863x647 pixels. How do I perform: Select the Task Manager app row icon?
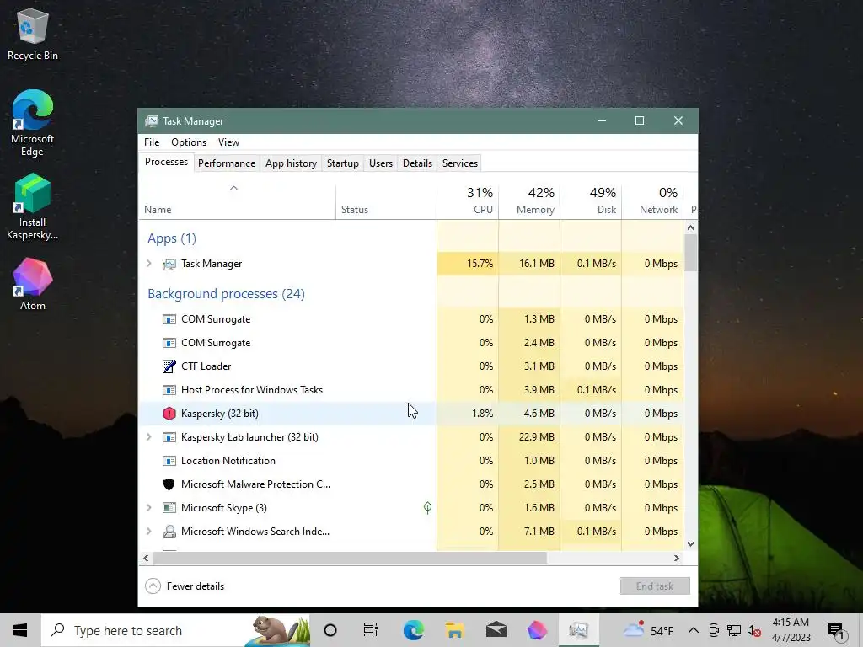coord(169,264)
